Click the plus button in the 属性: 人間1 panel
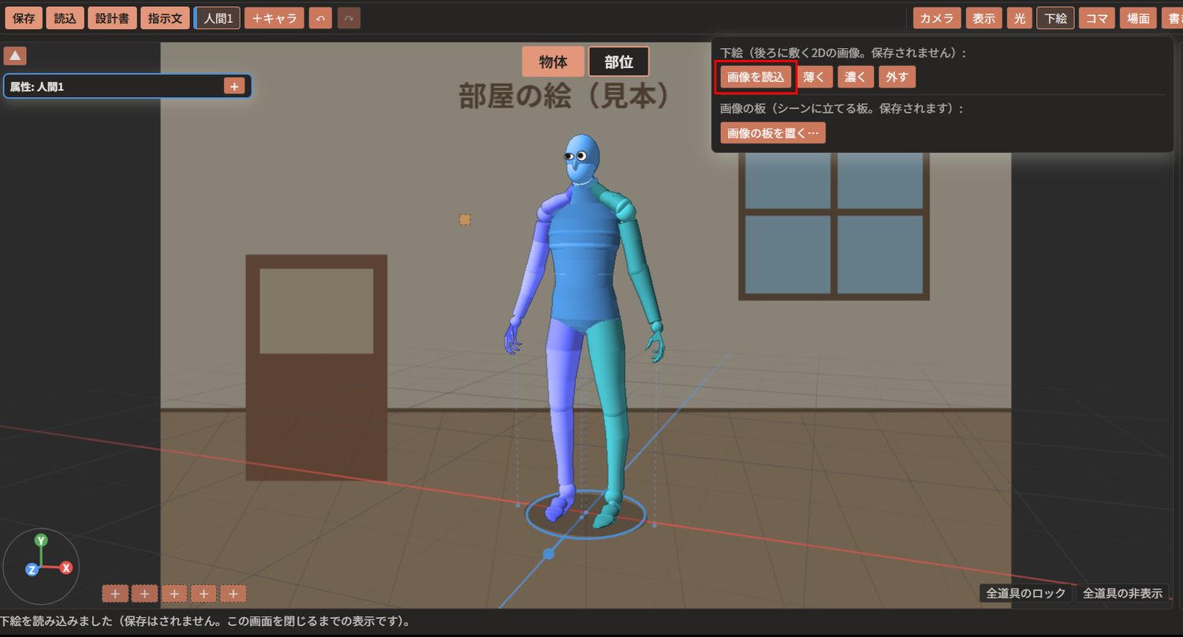The image size is (1183, 637). click(x=234, y=86)
